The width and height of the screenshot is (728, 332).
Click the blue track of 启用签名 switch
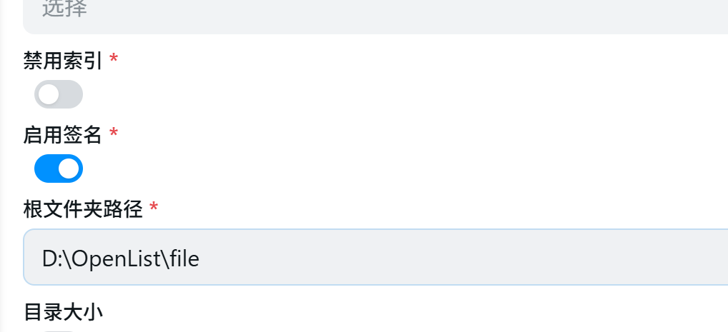coord(46,168)
